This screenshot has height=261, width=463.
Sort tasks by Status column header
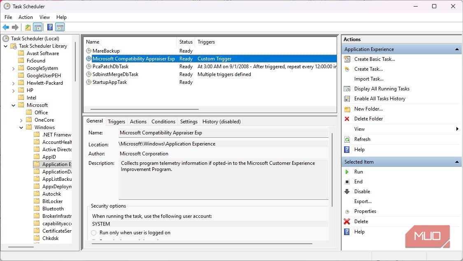tap(186, 42)
